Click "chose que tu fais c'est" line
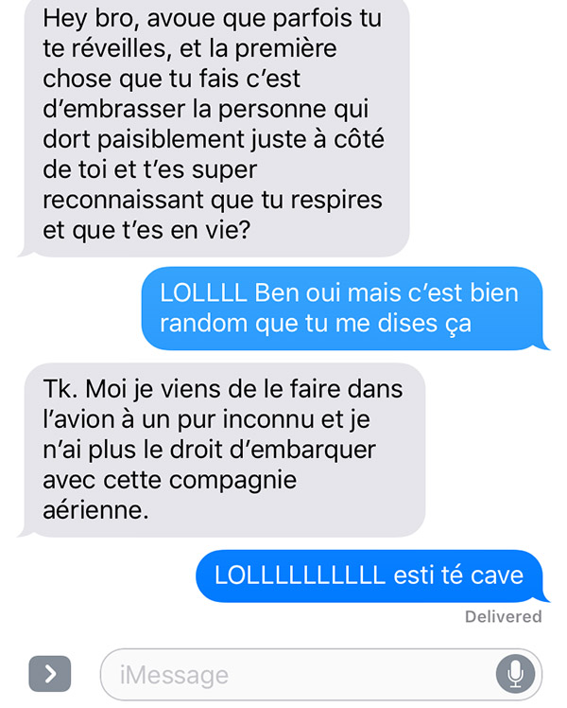Screen dimensions: 567x708 [x=171, y=79]
